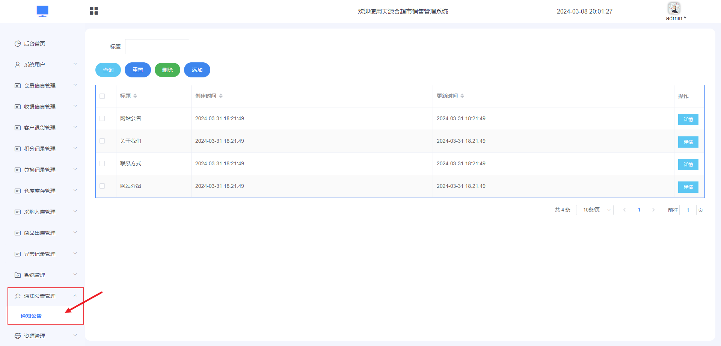Expand the 系统管理 chevron

pyautogui.click(x=75, y=274)
